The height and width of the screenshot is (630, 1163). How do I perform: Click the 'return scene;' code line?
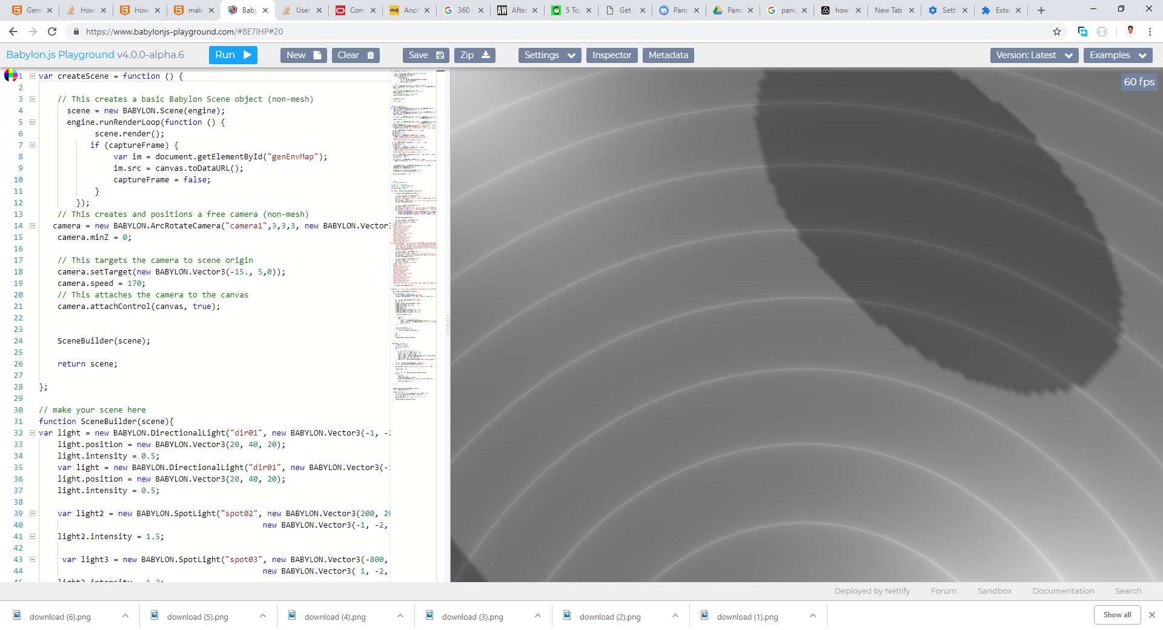(87, 364)
